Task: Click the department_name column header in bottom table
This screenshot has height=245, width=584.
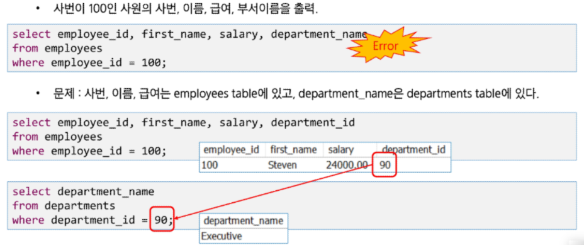Action: (244, 221)
